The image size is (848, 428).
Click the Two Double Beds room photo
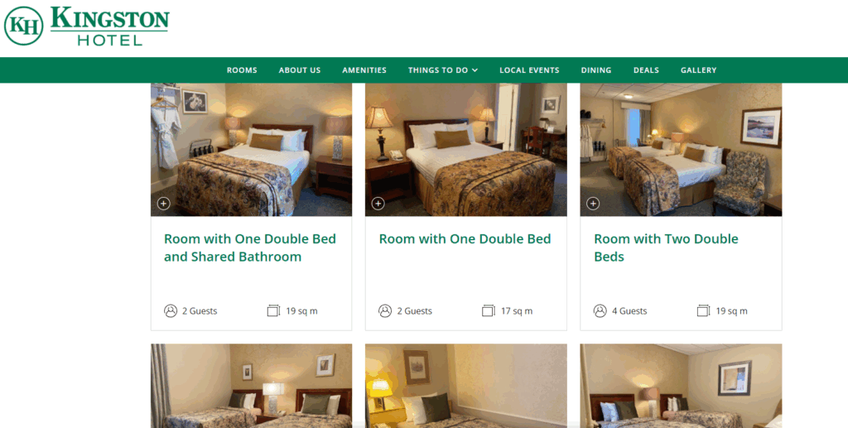pyautogui.click(x=681, y=150)
